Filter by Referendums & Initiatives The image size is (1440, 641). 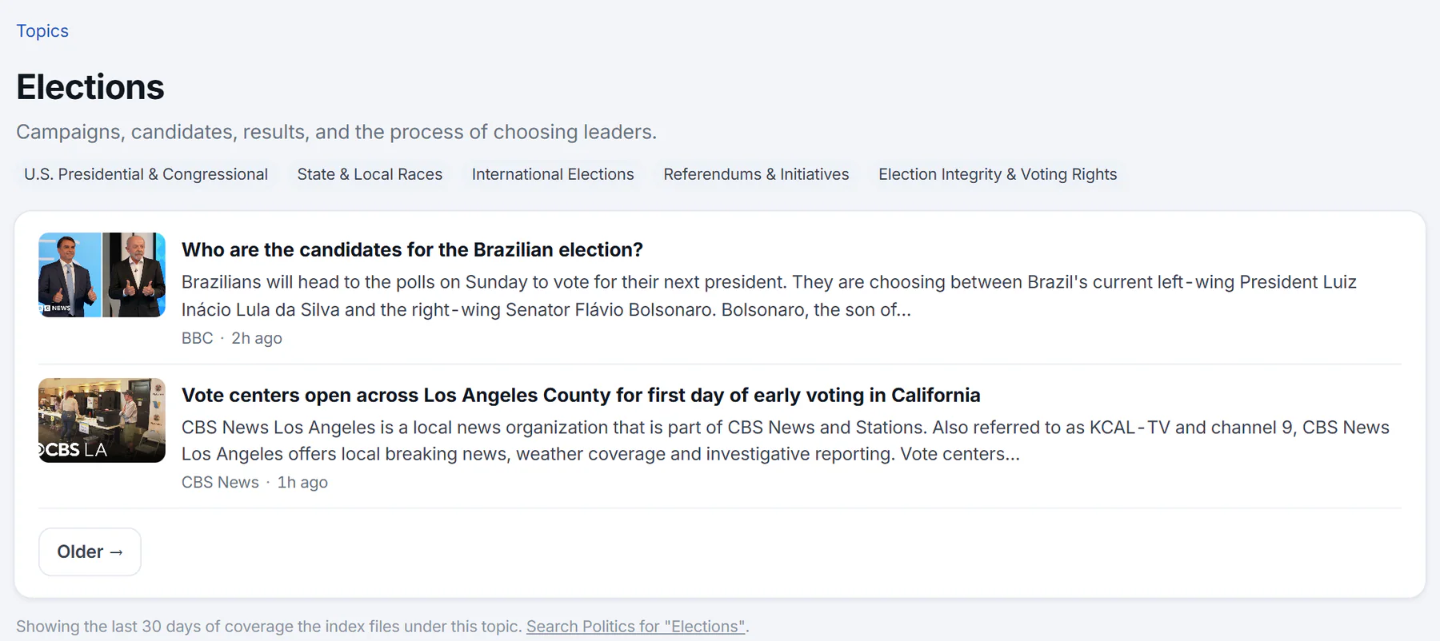[756, 174]
